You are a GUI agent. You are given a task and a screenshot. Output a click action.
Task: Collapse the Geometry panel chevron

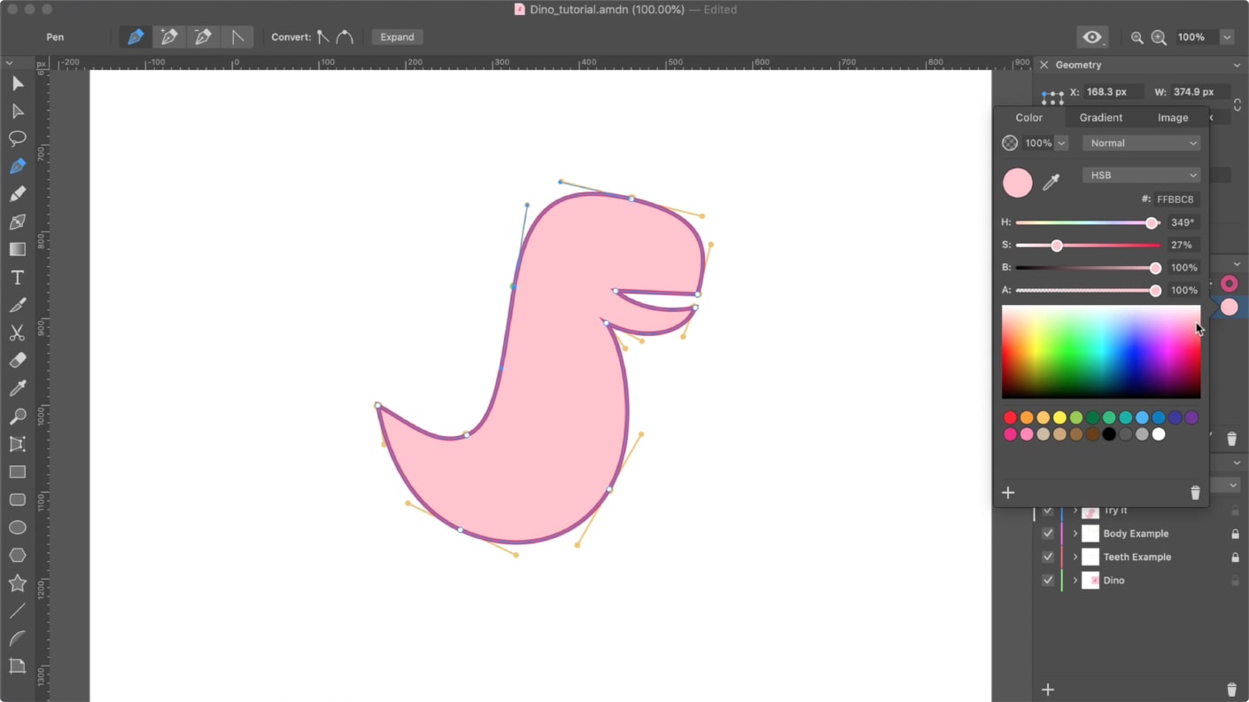(x=1237, y=65)
